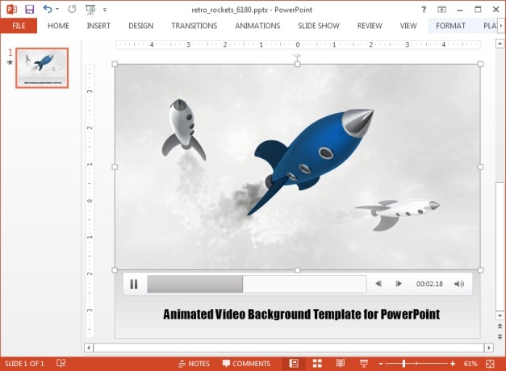
Task: Open the DESIGN ribbon tab
Action: point(141,26)
